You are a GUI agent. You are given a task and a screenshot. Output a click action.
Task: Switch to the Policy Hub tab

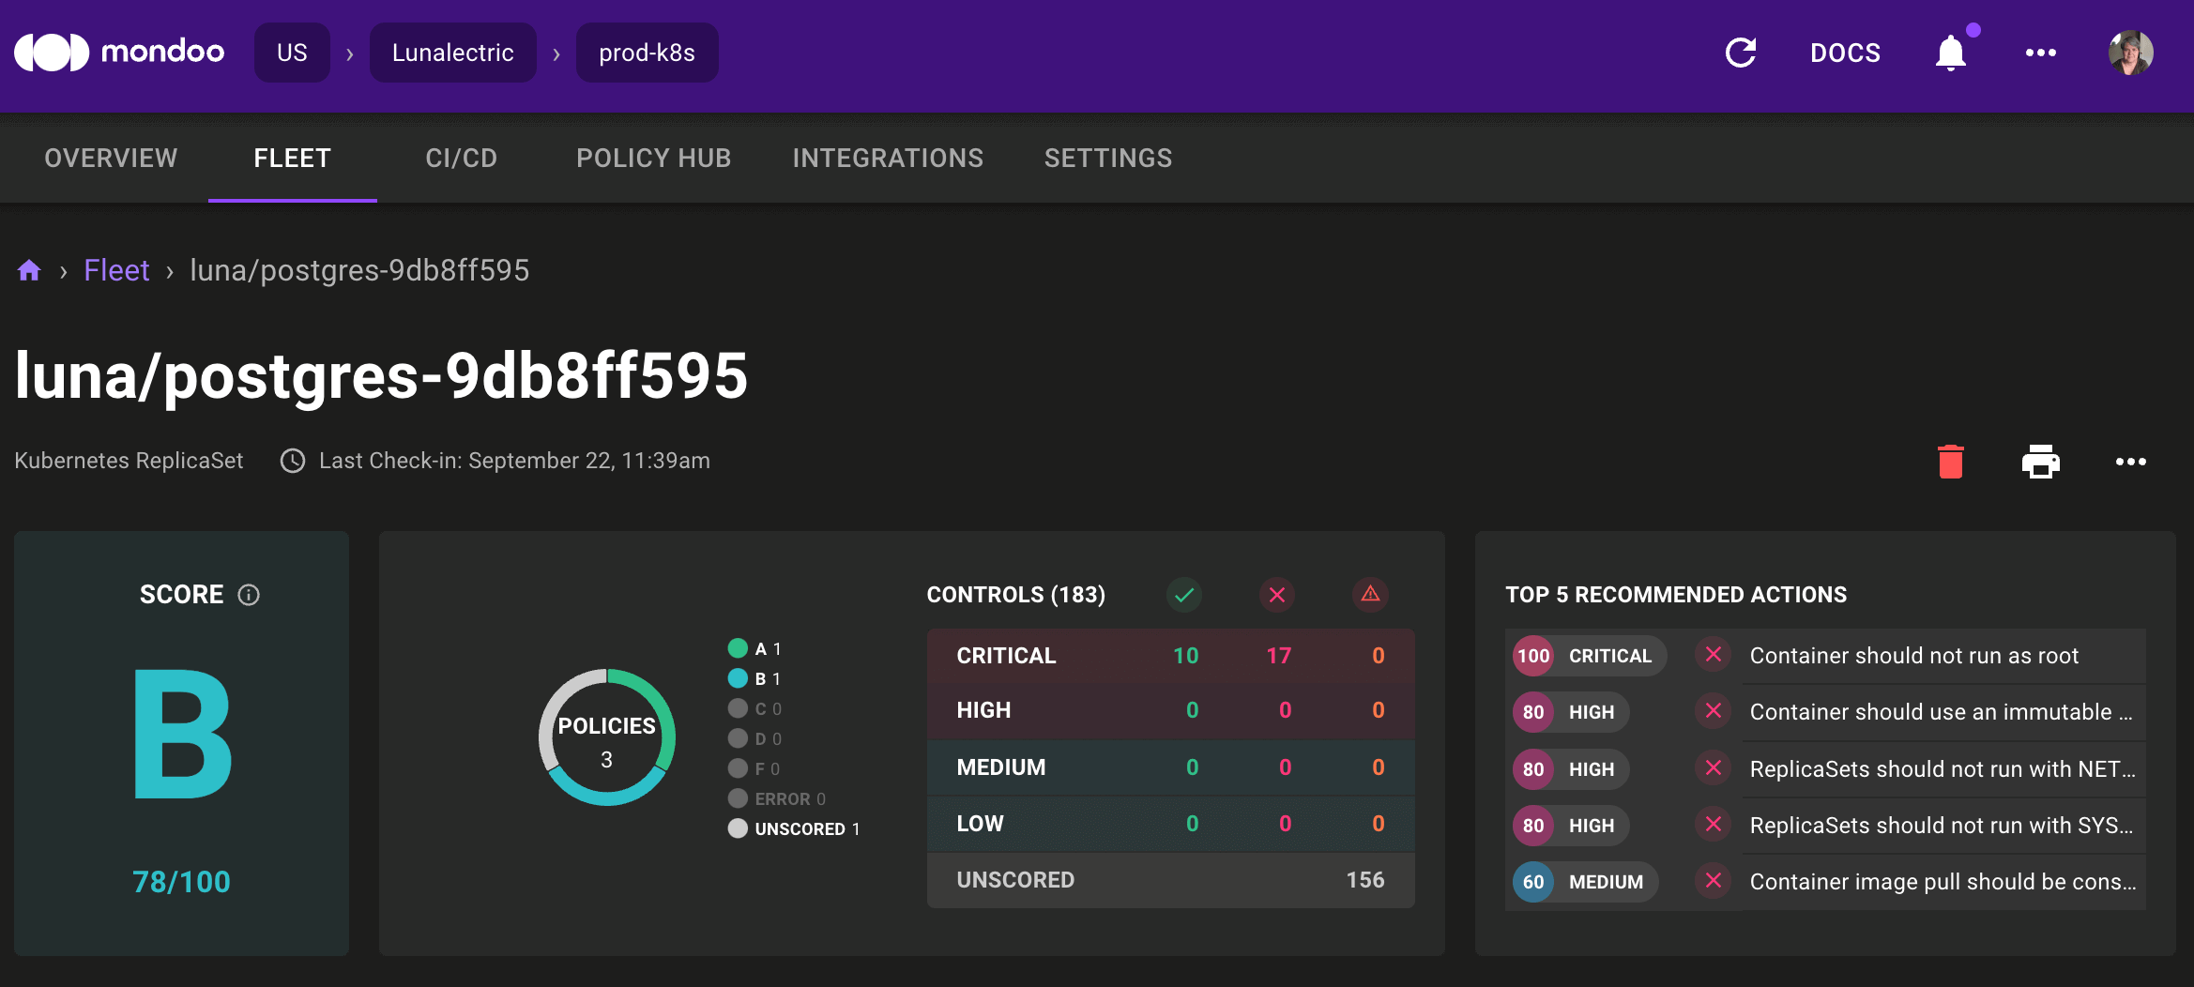click(x=653, y=159)
